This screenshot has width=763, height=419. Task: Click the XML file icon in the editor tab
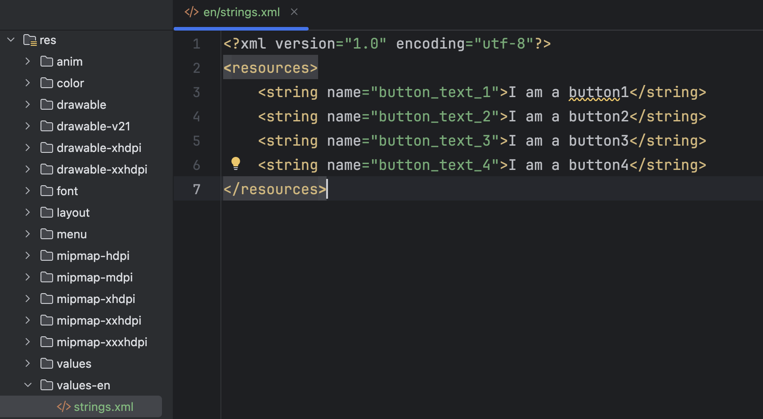[192, 12]
